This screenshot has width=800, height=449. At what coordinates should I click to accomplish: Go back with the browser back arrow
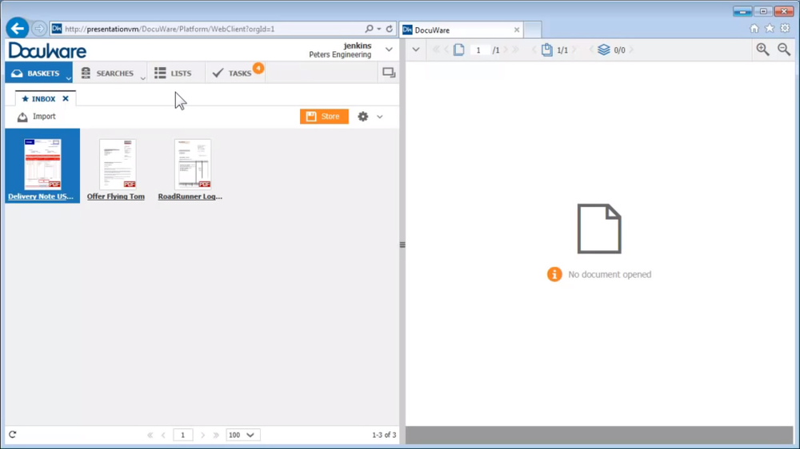click(18, 29)
